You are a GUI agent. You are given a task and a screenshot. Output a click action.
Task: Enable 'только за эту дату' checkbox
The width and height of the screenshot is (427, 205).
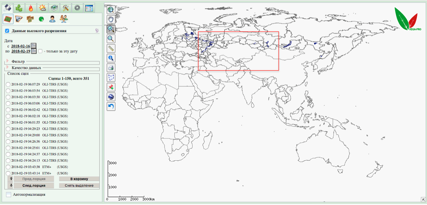click(40, 51)
